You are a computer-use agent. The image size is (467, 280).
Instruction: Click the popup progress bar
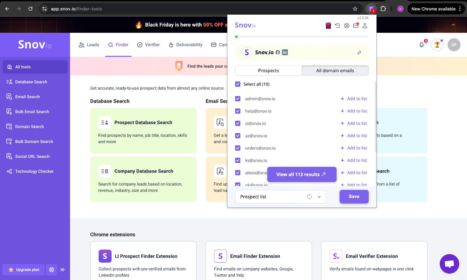coord(302,37)
